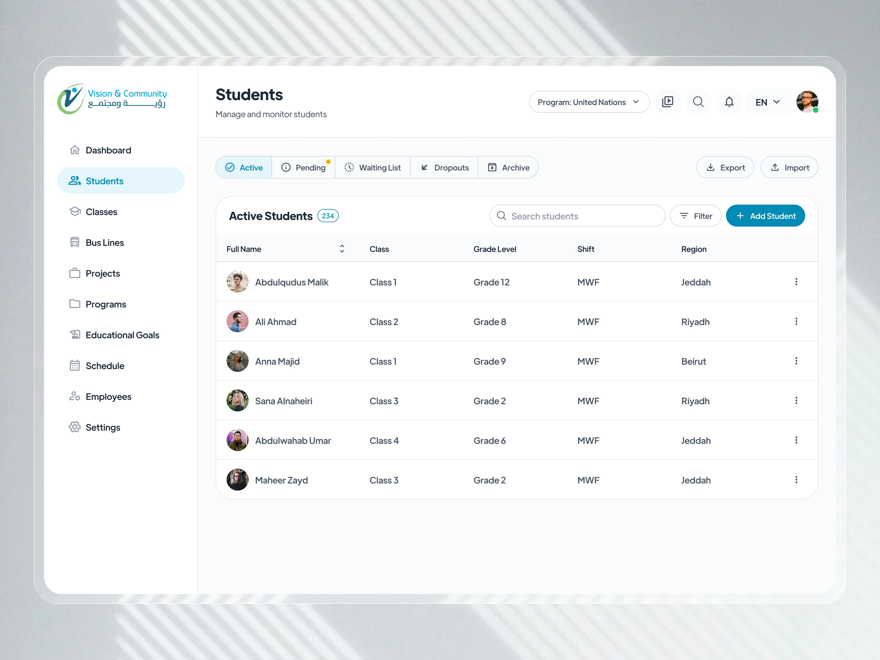Open the row actions menu for Maheer Zayd
Screen dimensions: 880x660
tap(796, 479)
